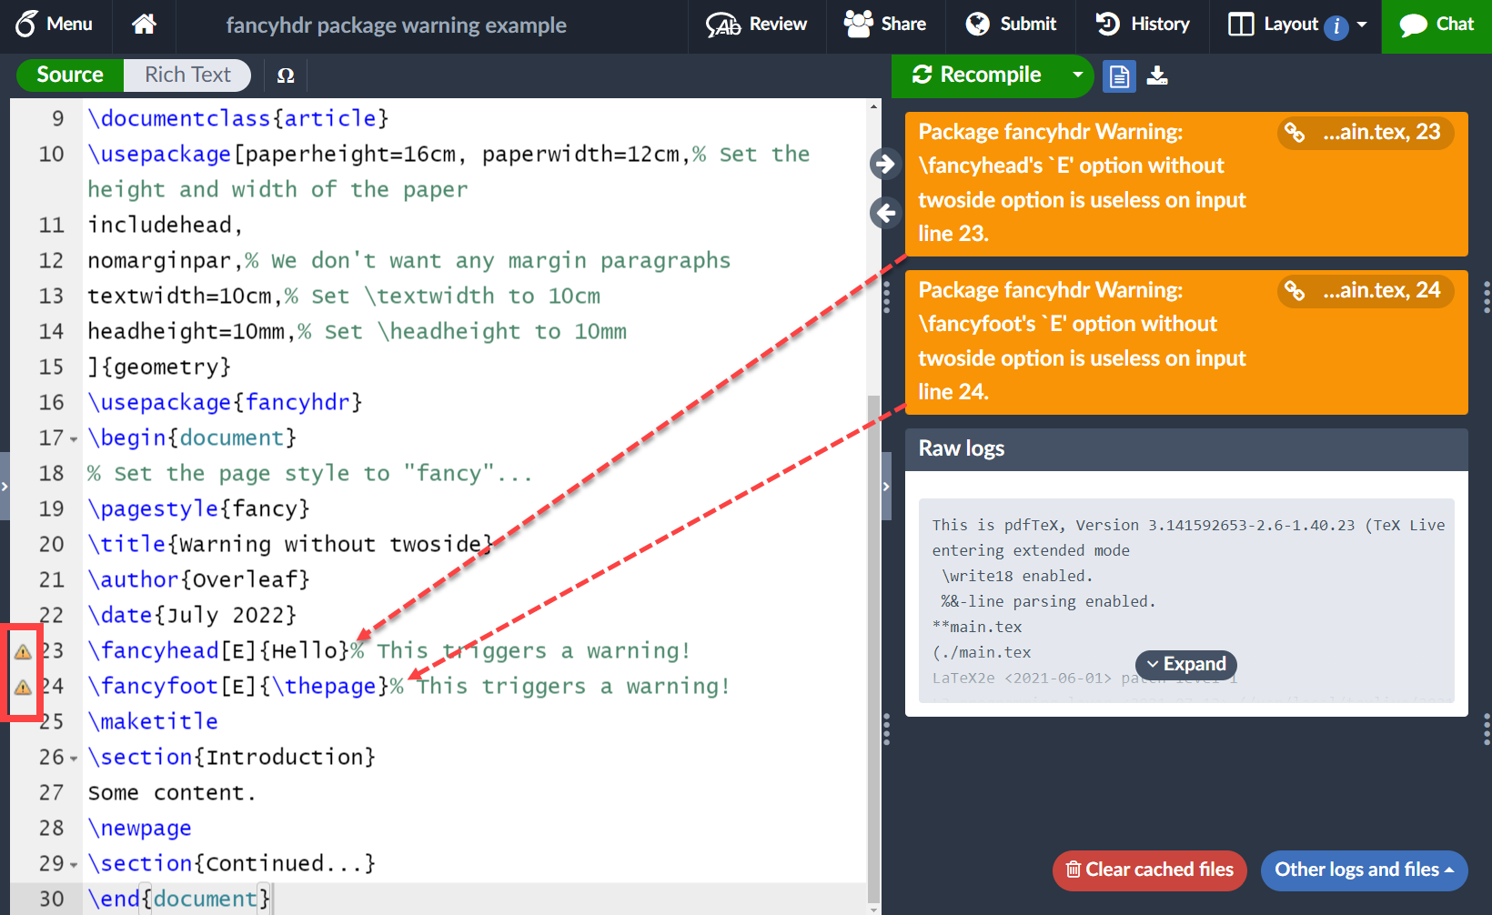Viewport: 1492px width, 915px height.
Task: Open the special characters Omega palette
Action: [285, 75]
